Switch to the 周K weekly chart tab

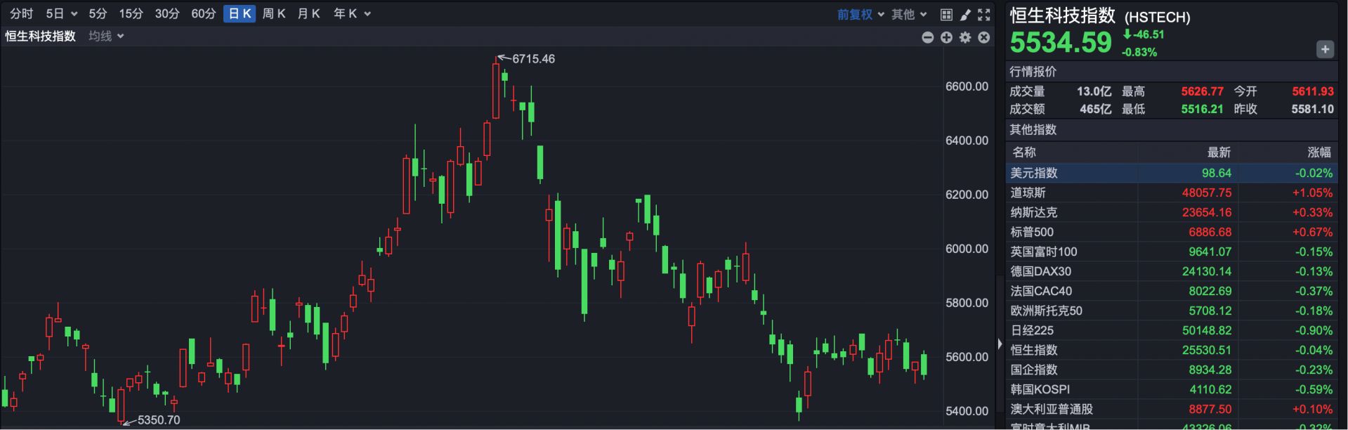273,14
